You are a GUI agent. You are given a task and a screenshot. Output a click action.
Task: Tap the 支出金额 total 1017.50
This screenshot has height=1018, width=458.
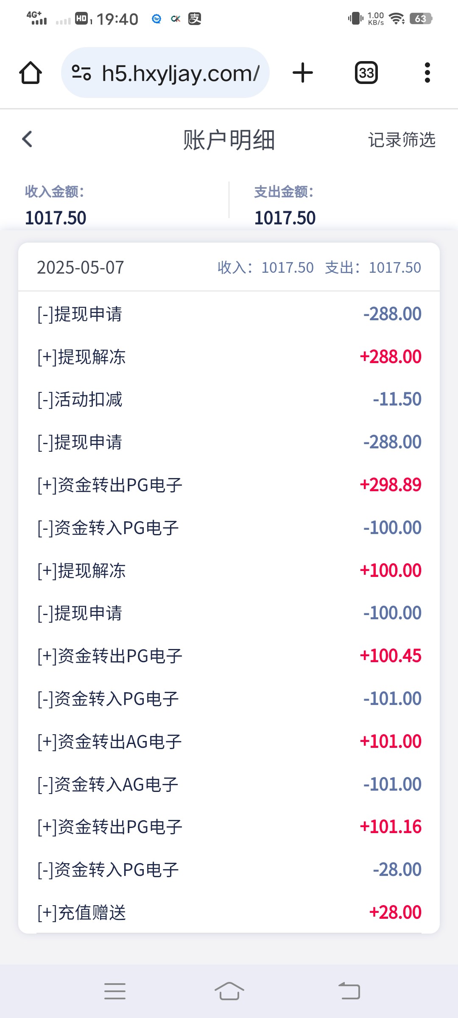285,218
